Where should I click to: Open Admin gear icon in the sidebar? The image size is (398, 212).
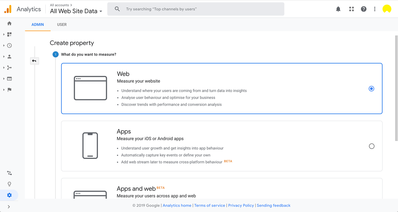tap(10, 195)
